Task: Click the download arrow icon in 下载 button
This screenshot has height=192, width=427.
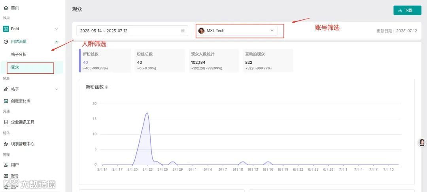Action: click(x=400, y=10)
